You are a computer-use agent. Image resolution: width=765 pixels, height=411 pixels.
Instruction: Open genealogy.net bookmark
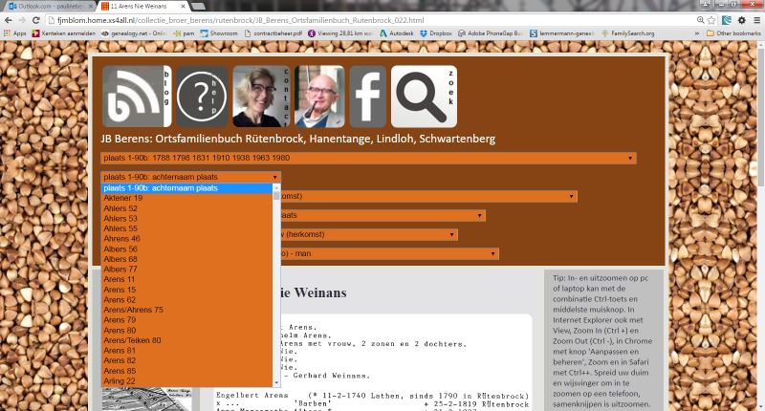(134, 33)
